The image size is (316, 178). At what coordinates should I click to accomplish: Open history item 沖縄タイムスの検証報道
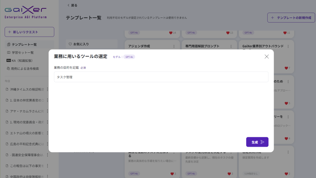coord(27,89)
